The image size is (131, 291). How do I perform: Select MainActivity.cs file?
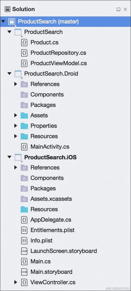pos(50,147)
